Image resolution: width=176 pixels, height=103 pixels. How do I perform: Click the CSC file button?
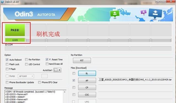87,94
